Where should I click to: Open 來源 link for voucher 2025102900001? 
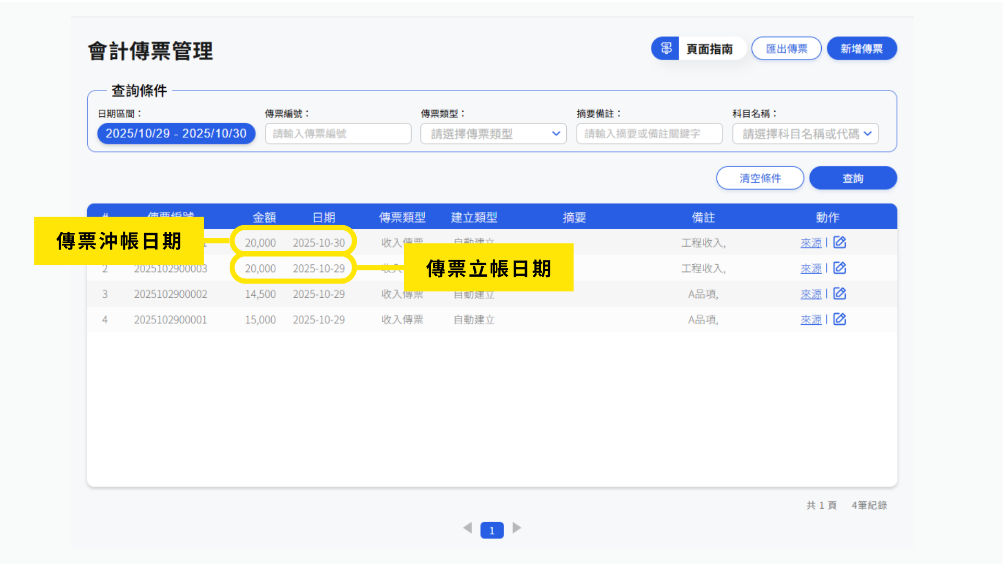coord(811,320)
